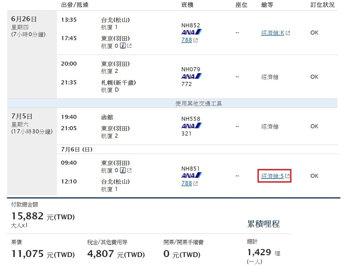
Task: Click external link icon beside NH851 航廈 0
Action: pyautogui.click(x=129, y=170)
